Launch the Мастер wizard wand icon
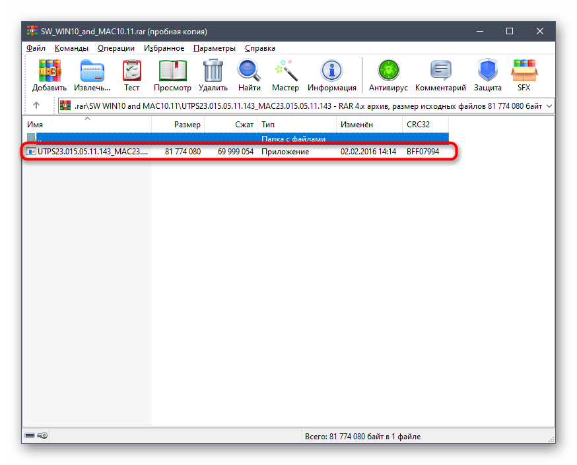Viewport: 577px width, 465px height. point(286,70)
